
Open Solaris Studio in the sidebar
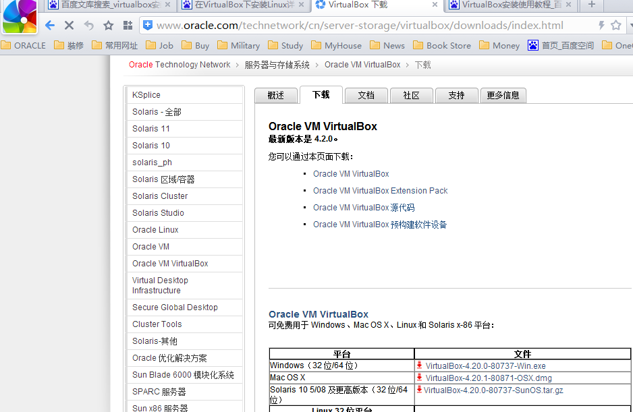184,213
